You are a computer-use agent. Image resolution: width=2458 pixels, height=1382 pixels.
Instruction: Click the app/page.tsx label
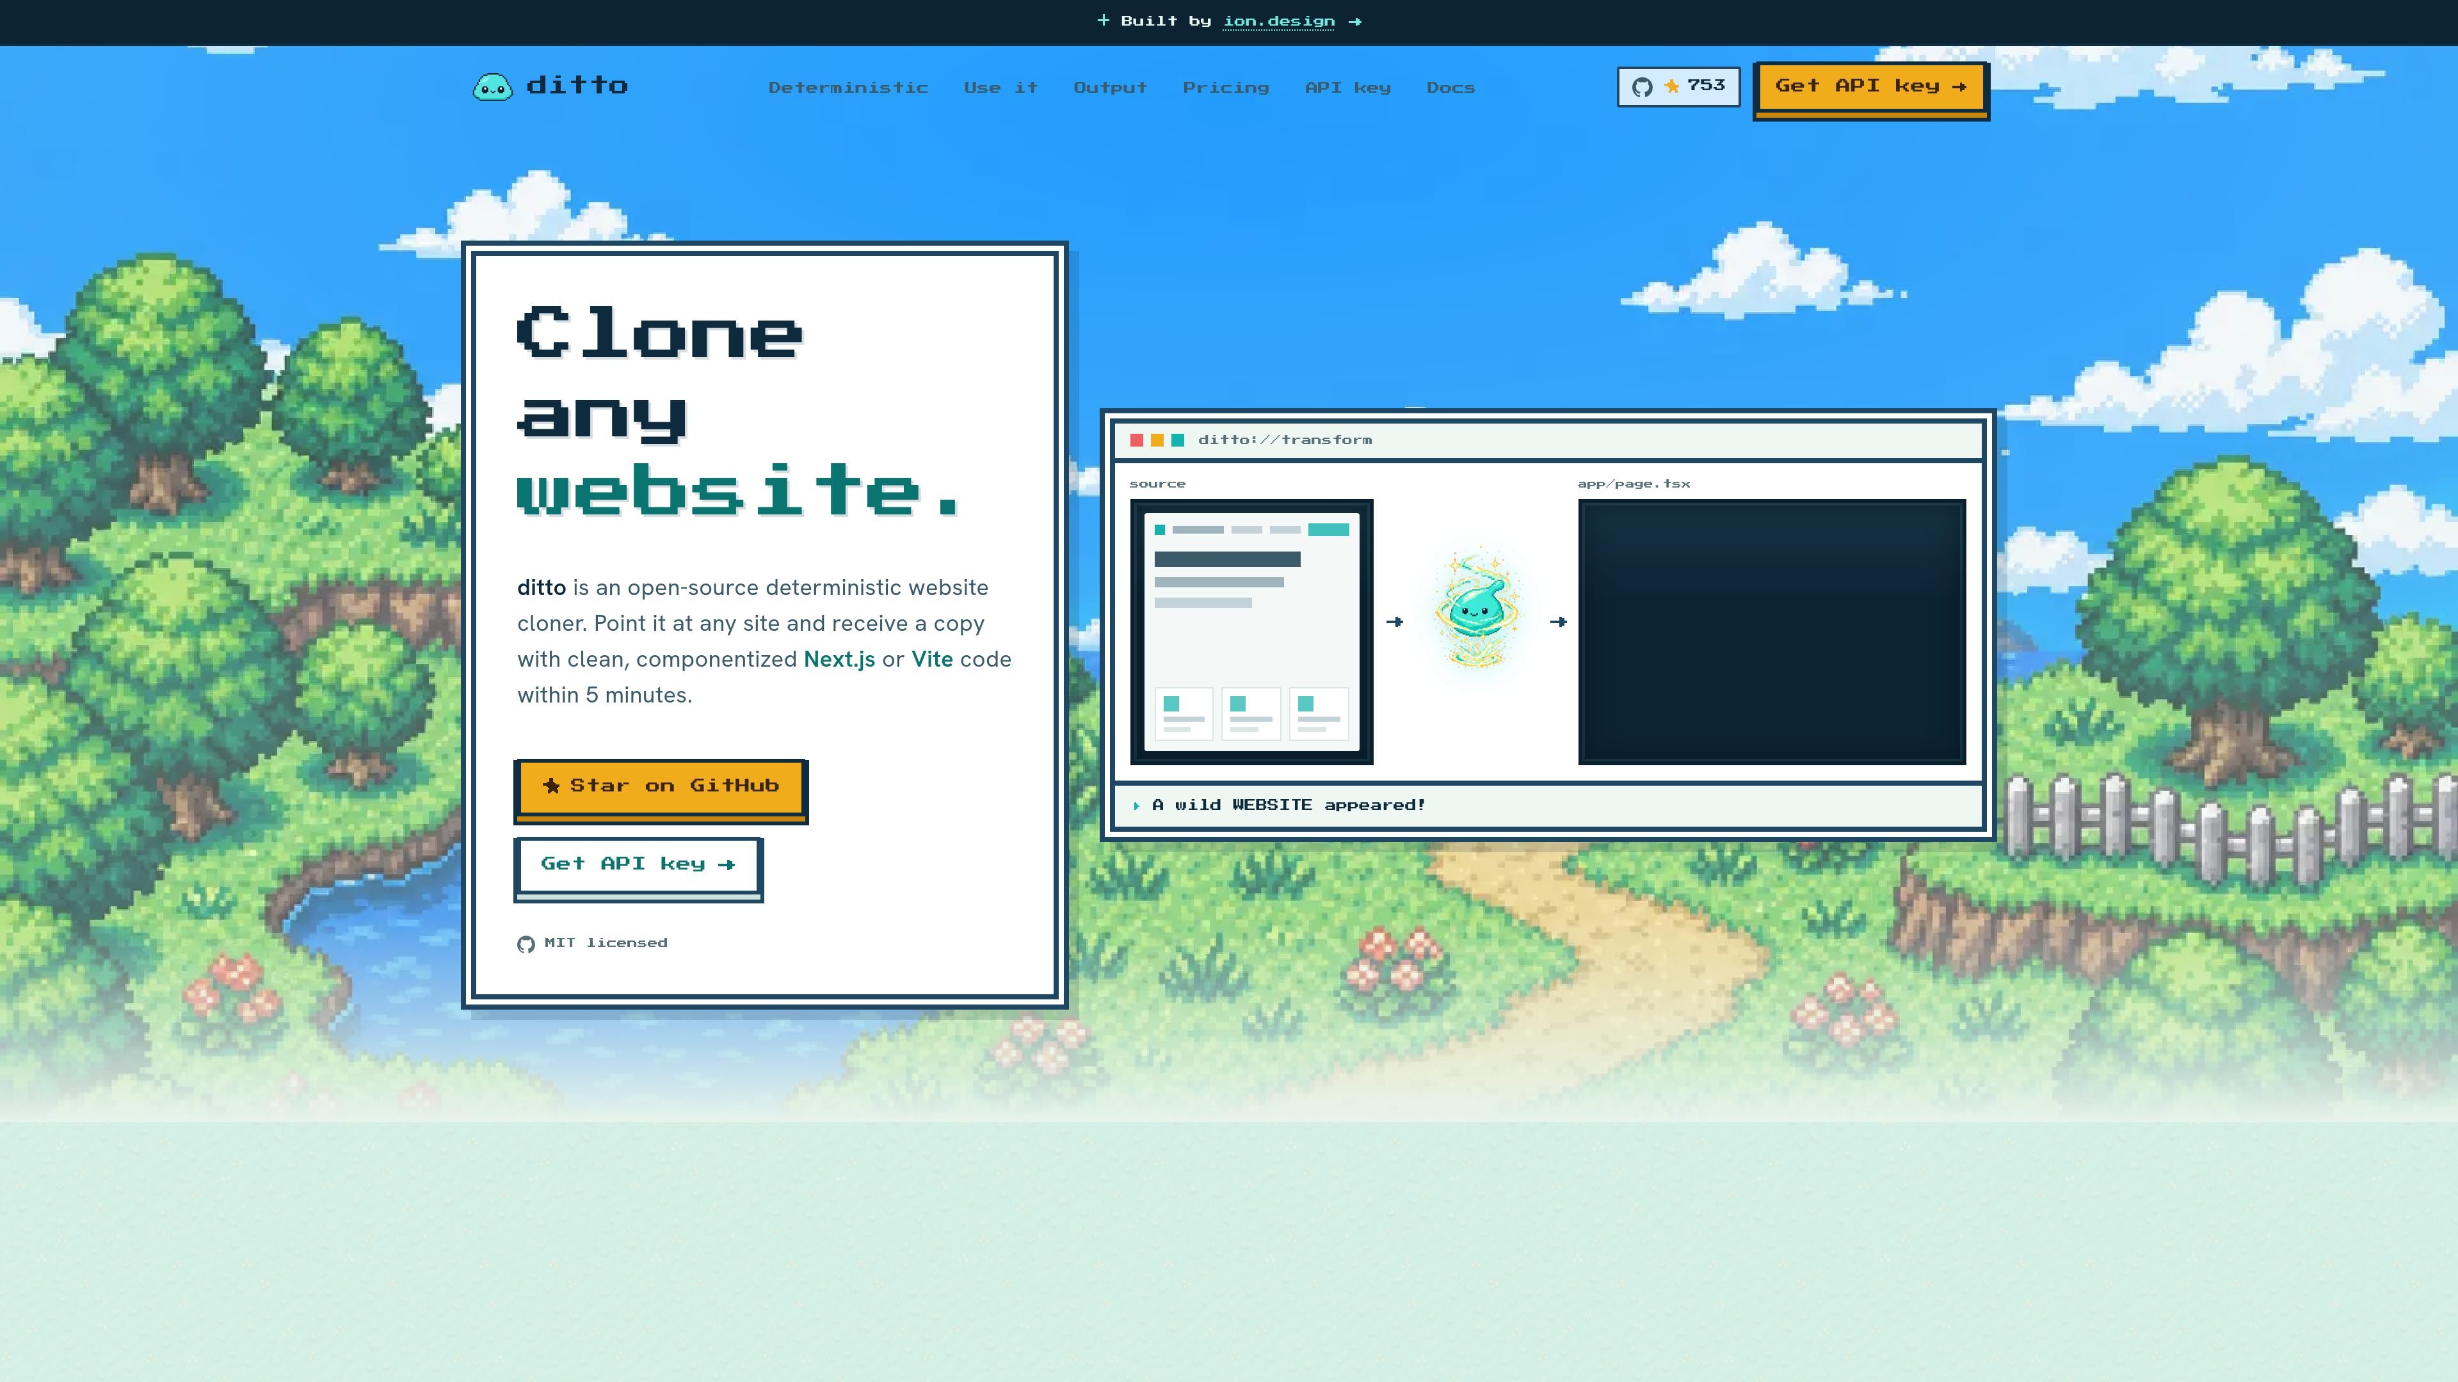[1634, 484]
